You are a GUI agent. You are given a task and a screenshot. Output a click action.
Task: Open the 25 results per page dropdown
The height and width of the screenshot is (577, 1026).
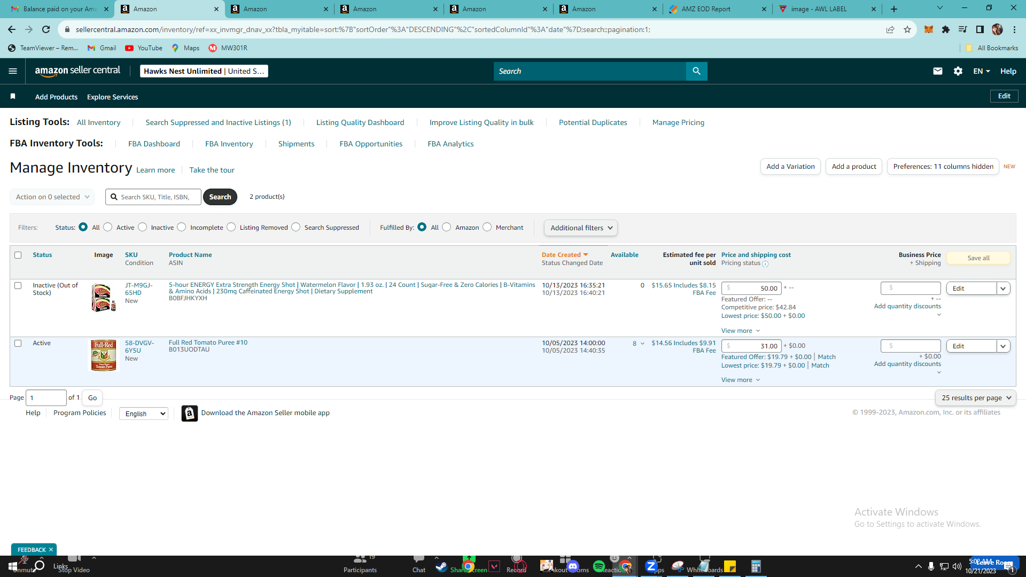click(x=976, y=398)
